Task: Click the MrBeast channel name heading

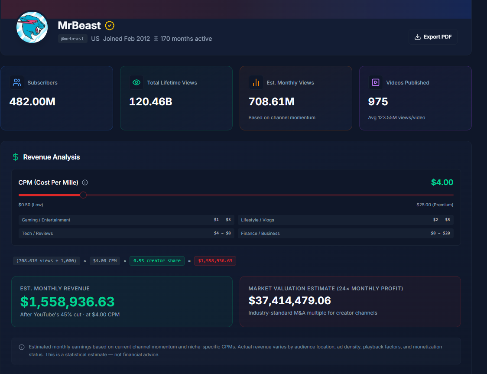Action: (79, 26)
